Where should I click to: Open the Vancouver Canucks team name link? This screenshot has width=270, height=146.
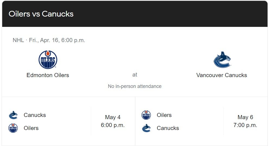click(x=222, y=75)
